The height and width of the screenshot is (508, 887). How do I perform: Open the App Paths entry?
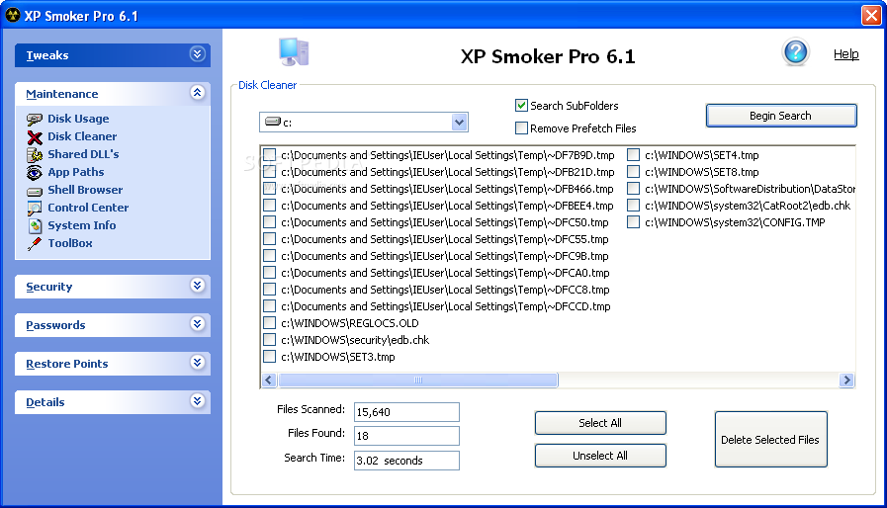[76, 172]
